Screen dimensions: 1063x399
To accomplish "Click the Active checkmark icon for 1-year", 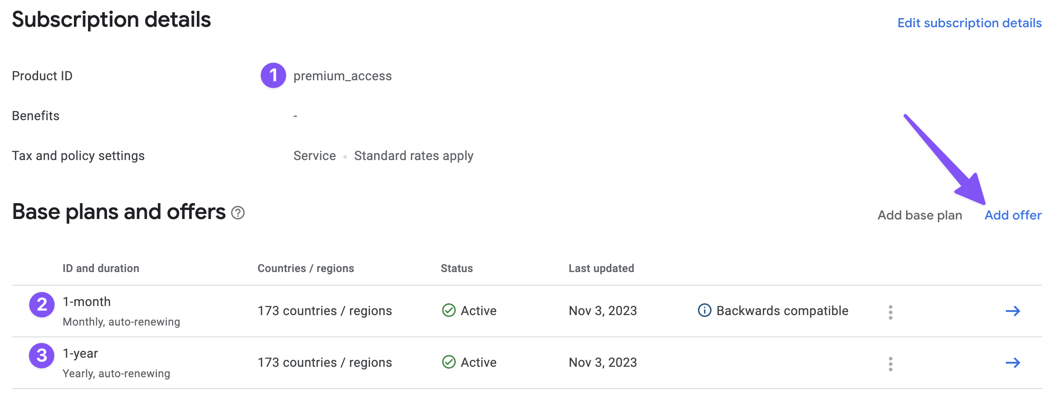I will click(x=449, y=362).
